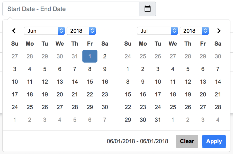Open the Jun month dropdown
233x154 pixels.
pos(44,31)
